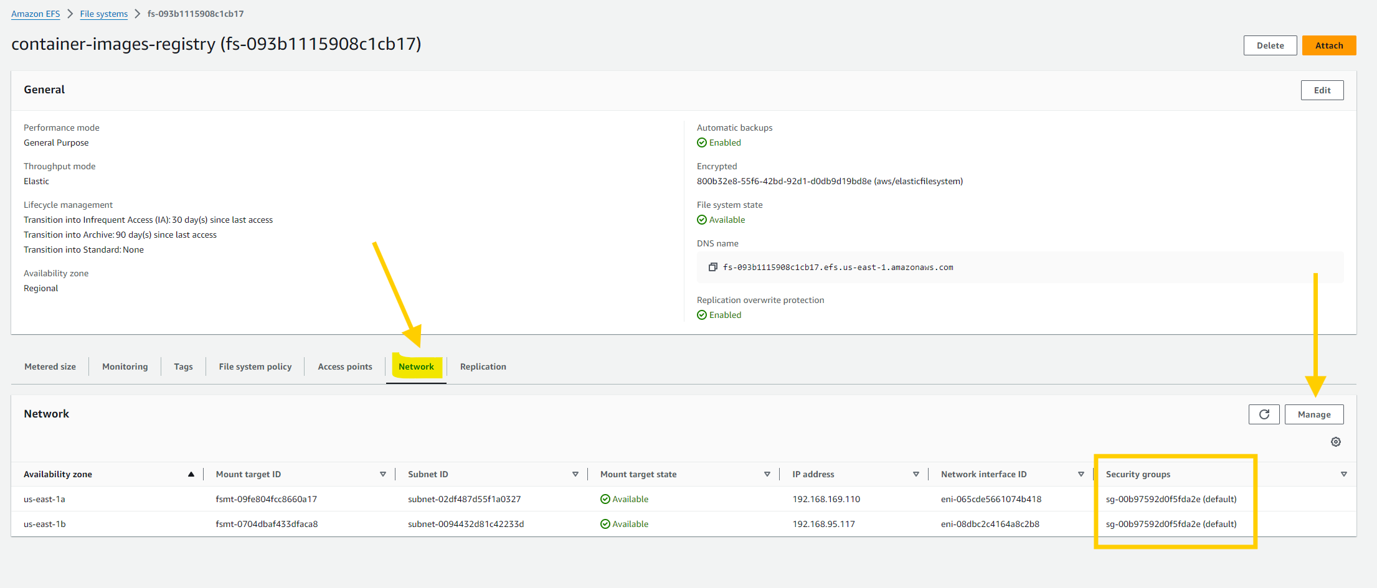Open Subnet ID column sort arrow
This screenshot has width=1377, height=588.
tap(575, 474)
